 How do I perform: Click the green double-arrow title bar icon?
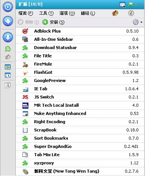coord(131,4)
